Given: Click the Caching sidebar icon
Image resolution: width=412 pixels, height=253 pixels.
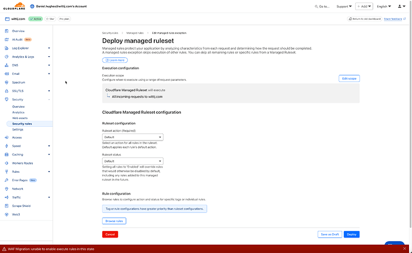Looking at the screenshot, I should pyautogui.click(x=7, y=154).
